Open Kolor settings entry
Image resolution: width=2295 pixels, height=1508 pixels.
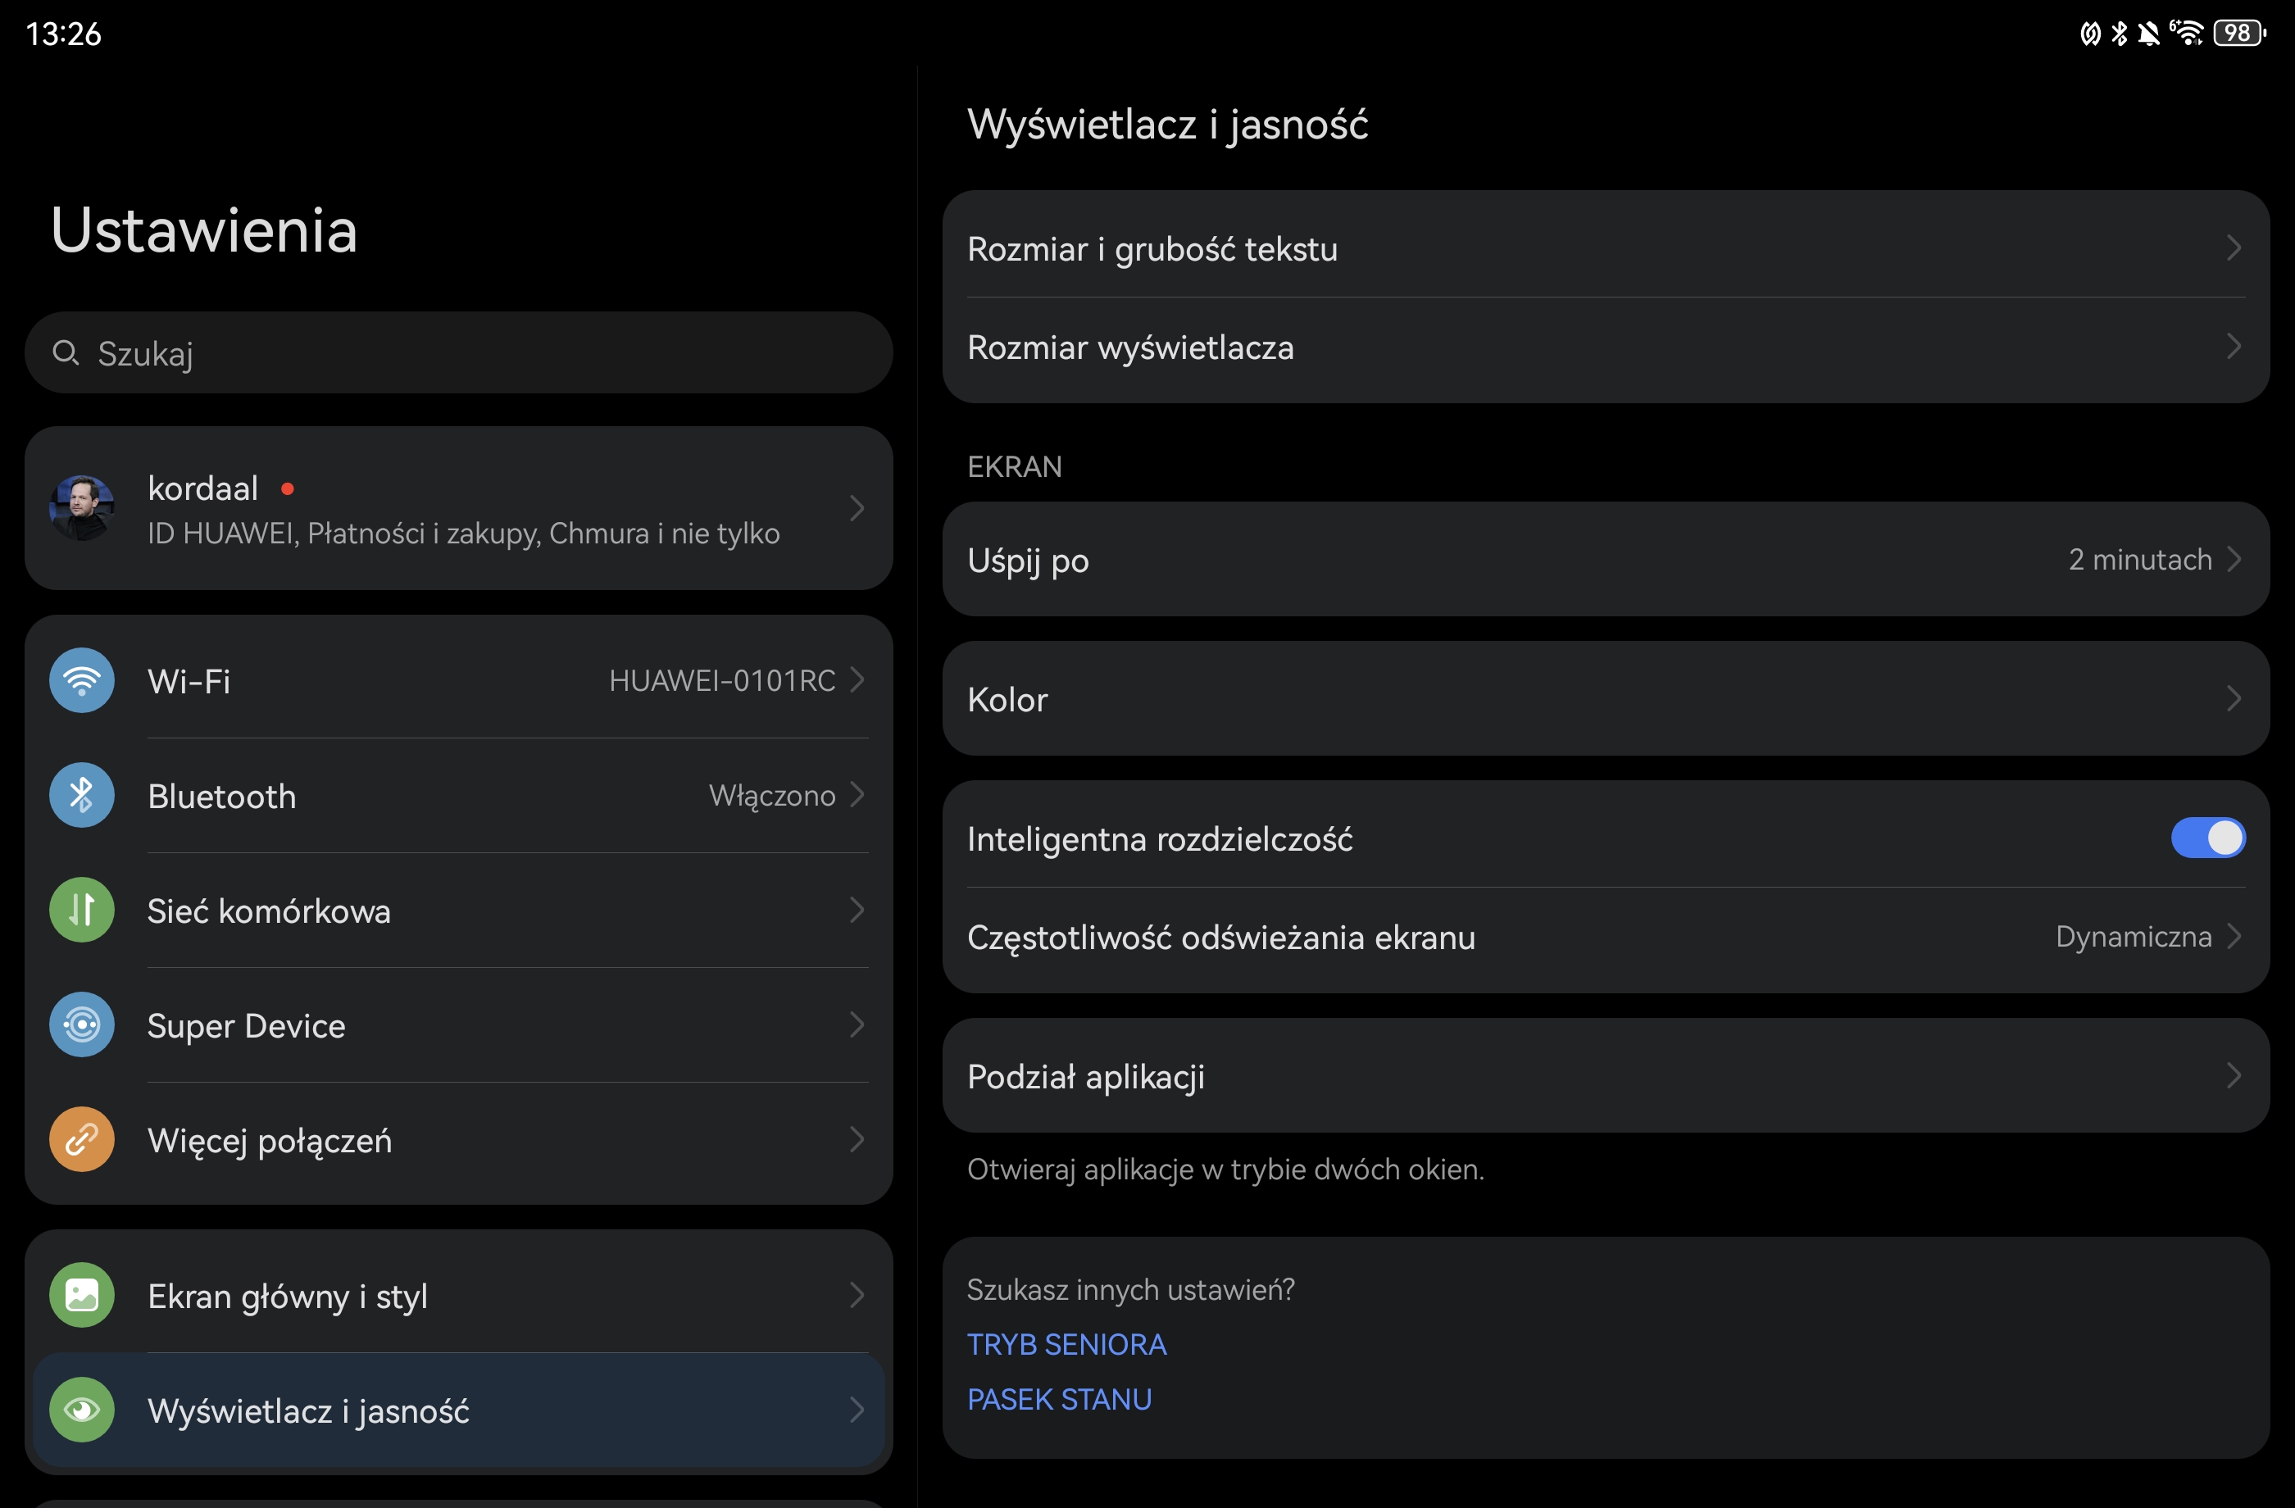(x=1605, y=699)
